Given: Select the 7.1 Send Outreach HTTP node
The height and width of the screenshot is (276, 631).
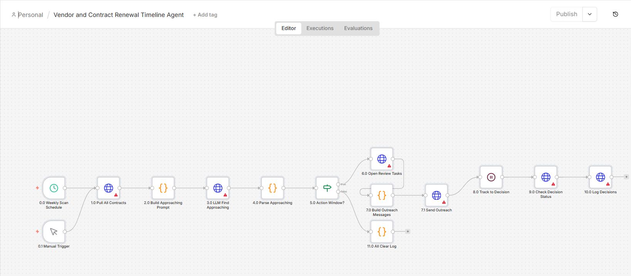Looking at the screenshot, I should [436, 195].
